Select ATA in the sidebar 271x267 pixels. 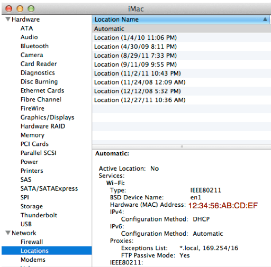pos(26,28)
